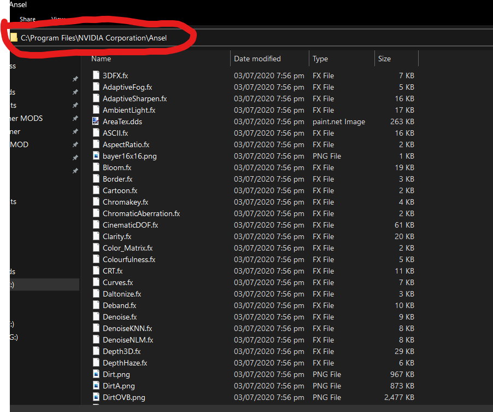Sort files by Name column header

tap(101, 59)
